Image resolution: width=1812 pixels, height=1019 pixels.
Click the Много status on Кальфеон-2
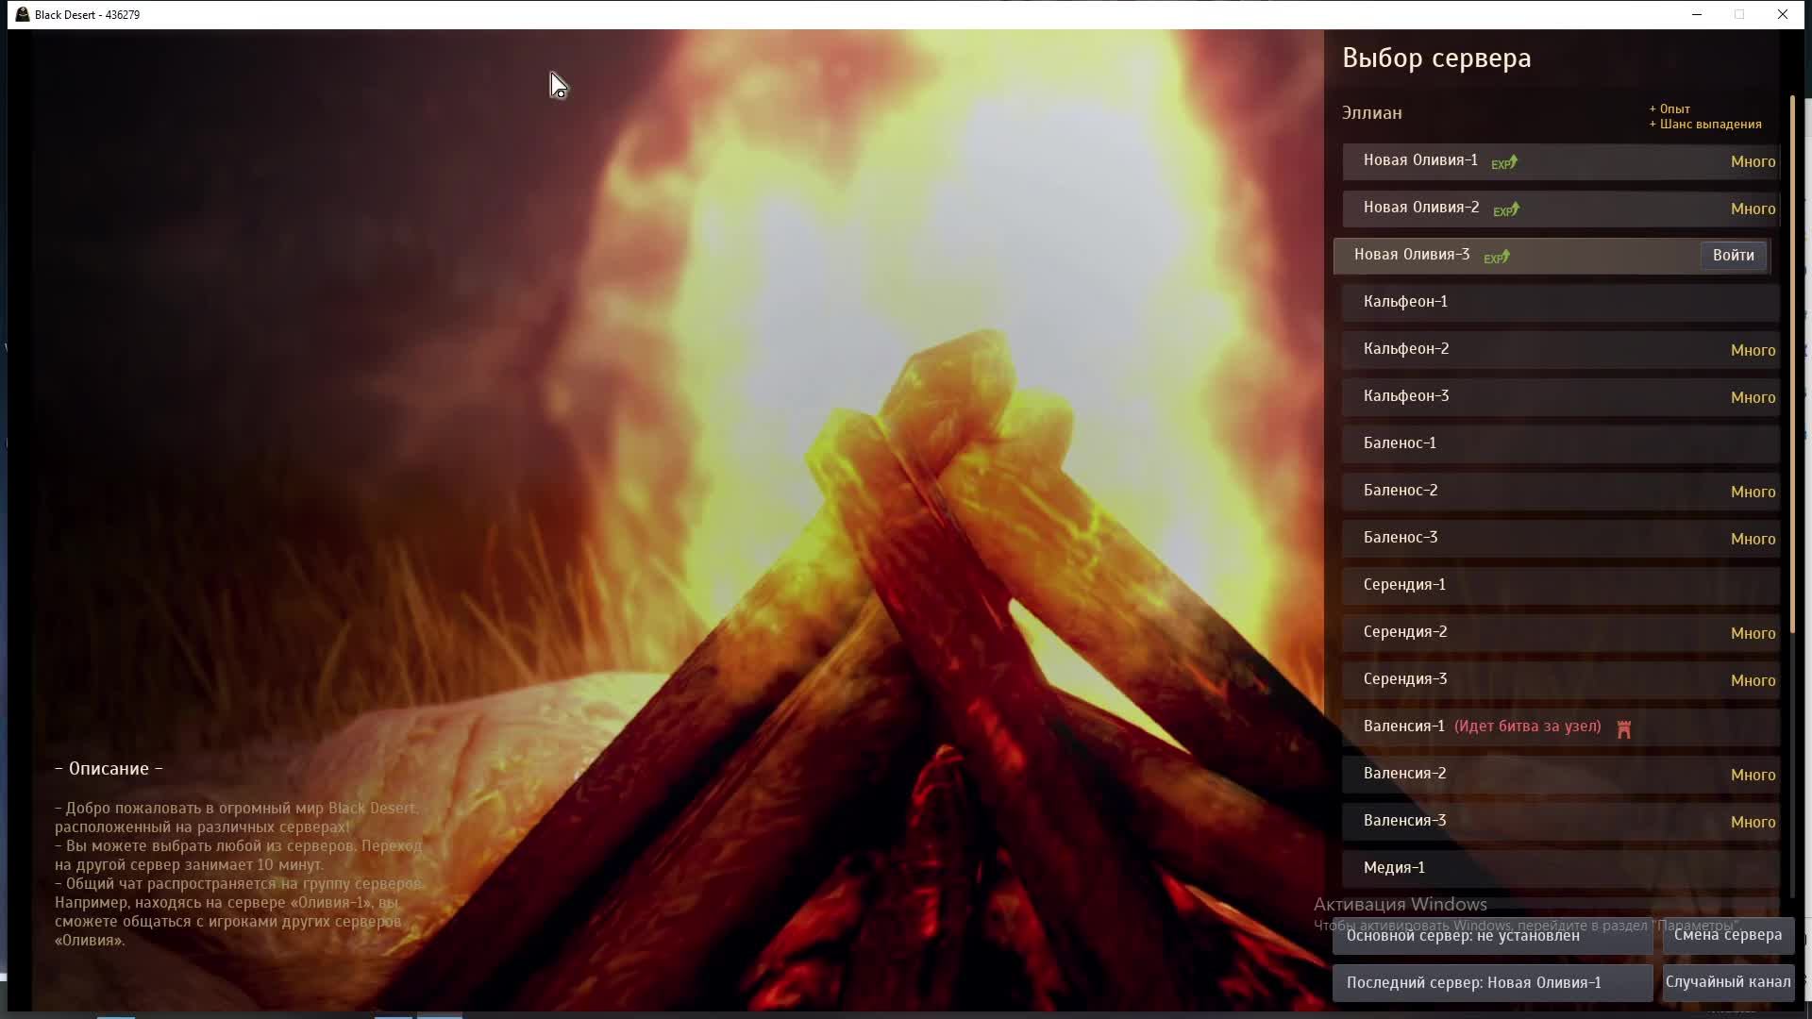point(1753,350)
